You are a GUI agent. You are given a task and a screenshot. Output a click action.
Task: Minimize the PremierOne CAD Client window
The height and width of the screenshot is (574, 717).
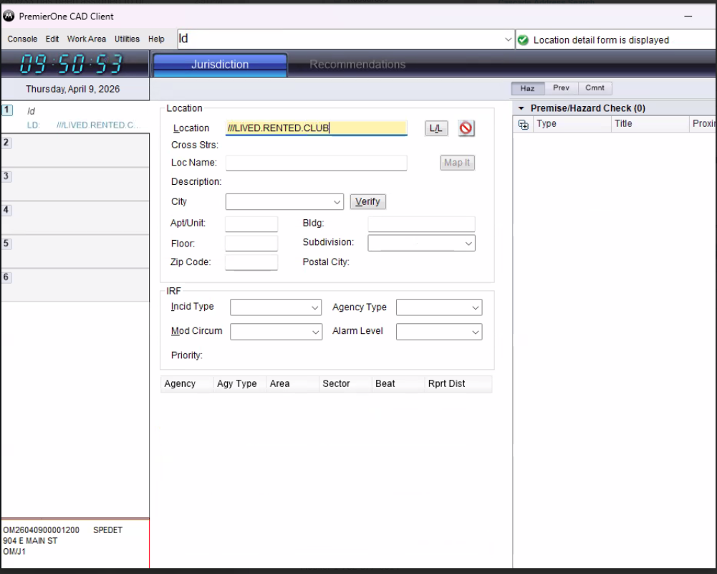(688, 16)
